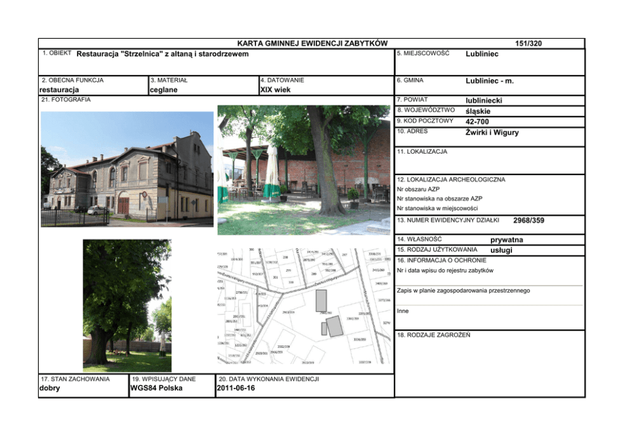Select the 'usługi' usage type value
Screen dimensions: 630x445
tap(503, 250)
